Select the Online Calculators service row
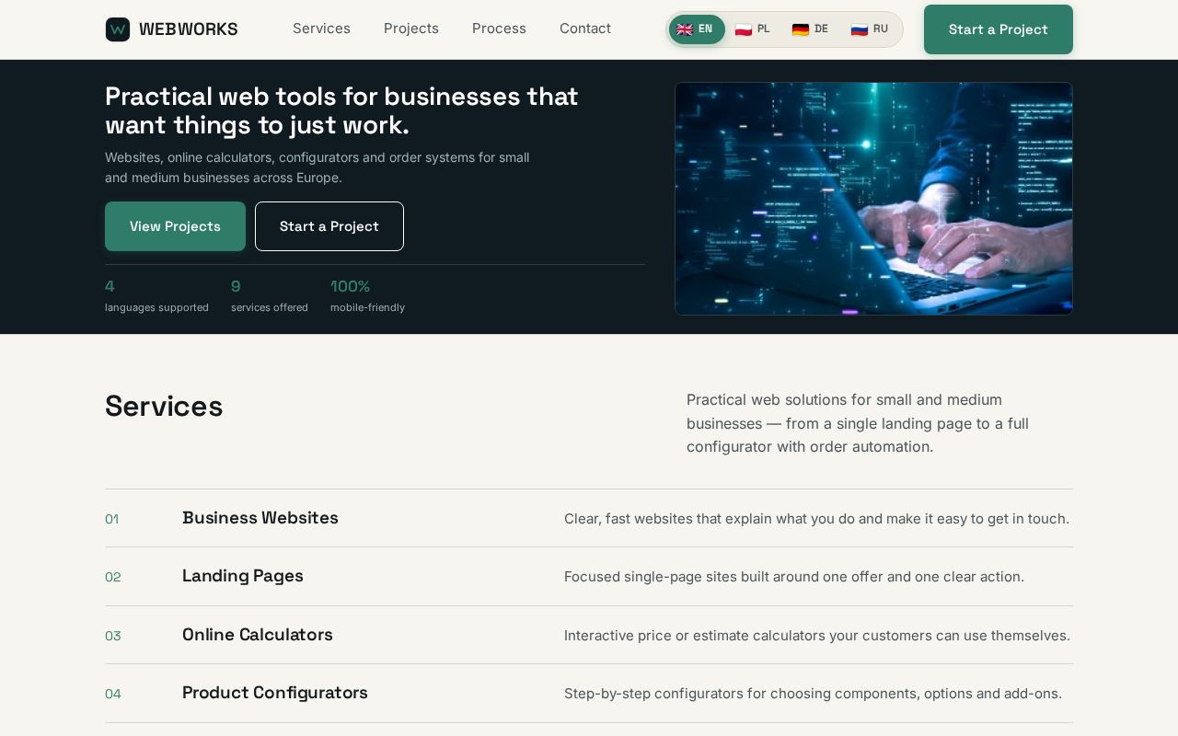Screen dimensions: 1178x736 589,635
